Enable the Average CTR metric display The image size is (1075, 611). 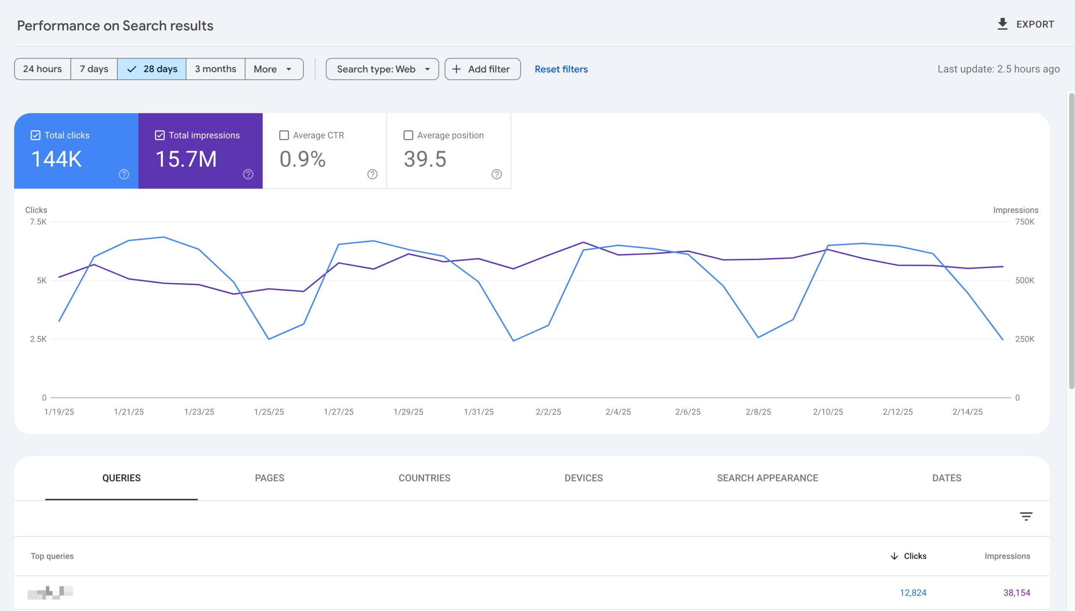pyautogui.click(x=283, y=136)
